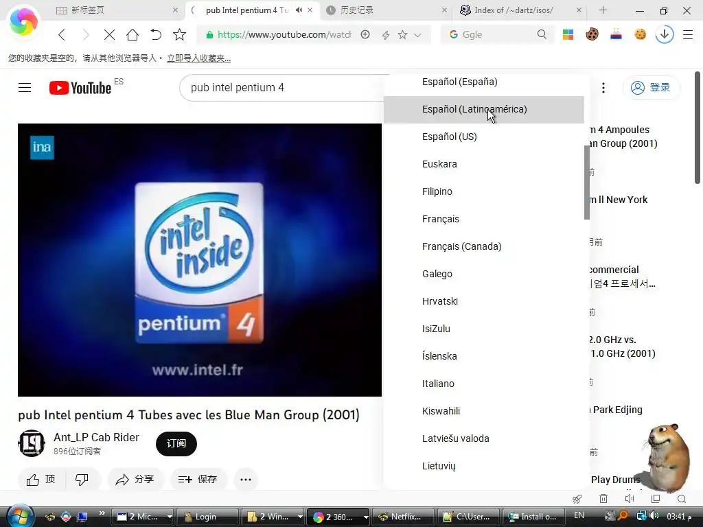Like the video with thumbs-up

tap(41, 480)
